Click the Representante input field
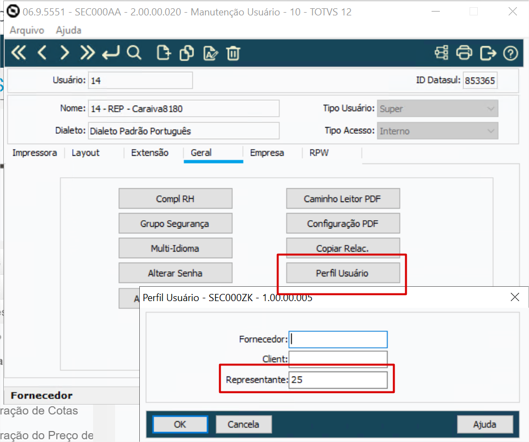 [x=338, y=380]
